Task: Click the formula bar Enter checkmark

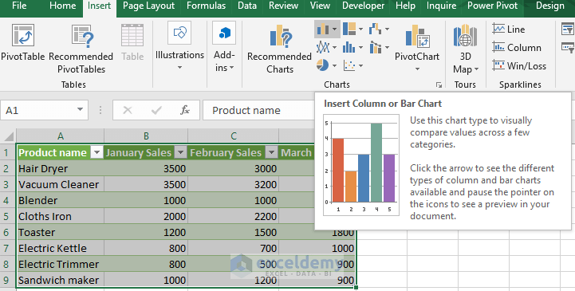Action: pyautogui.click(x=156, y=110)
